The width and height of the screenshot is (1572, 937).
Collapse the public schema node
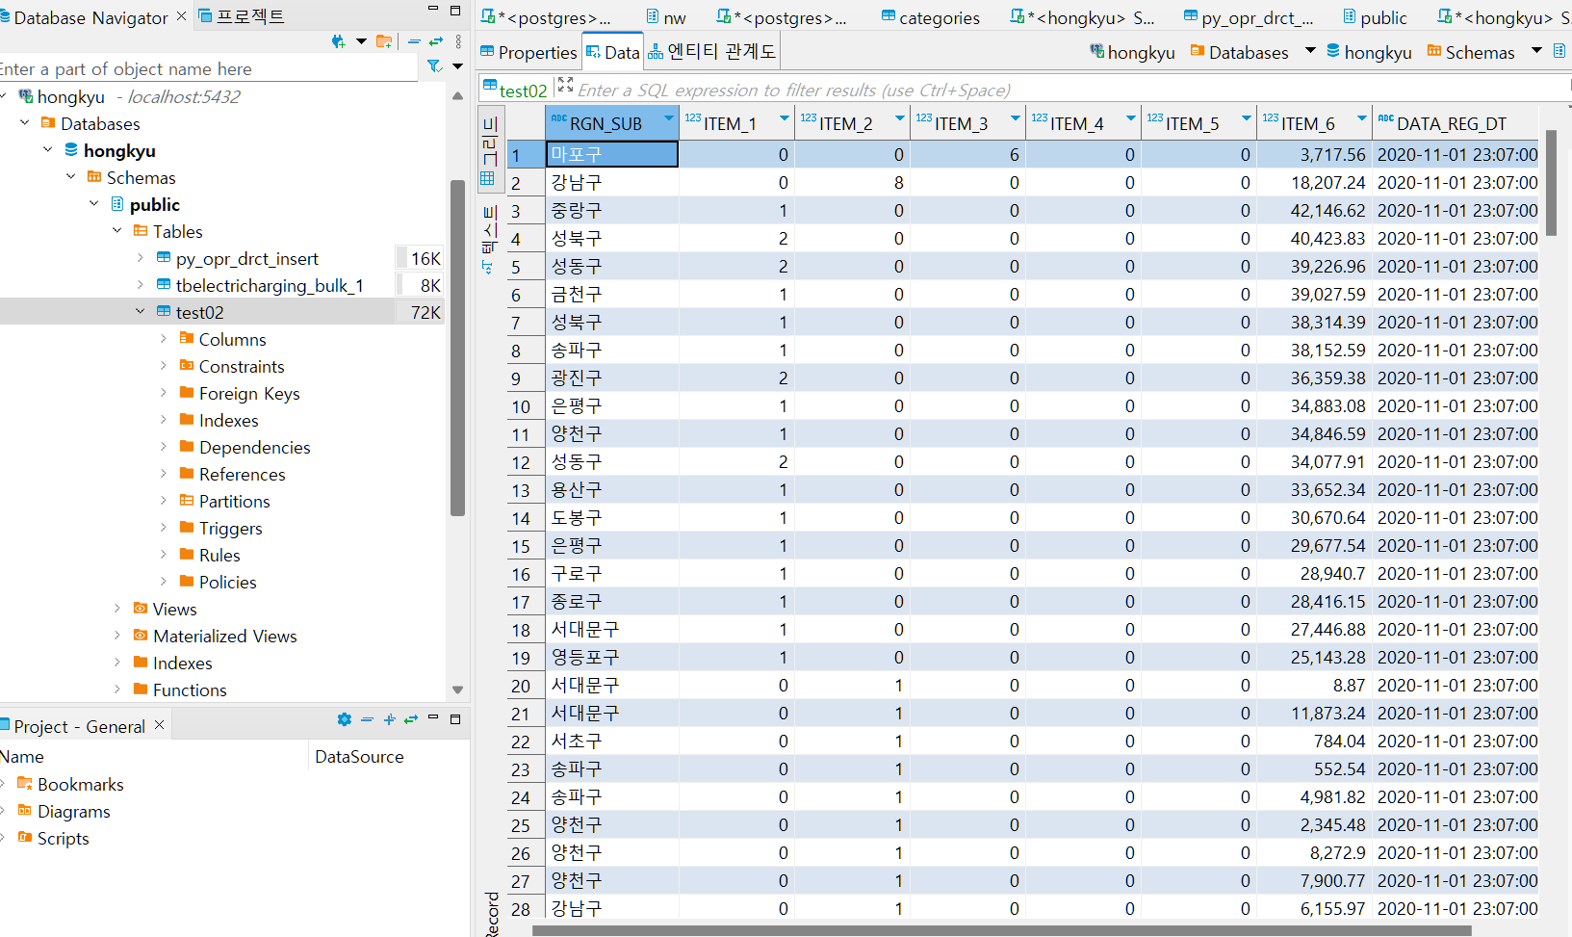(94, 204)
